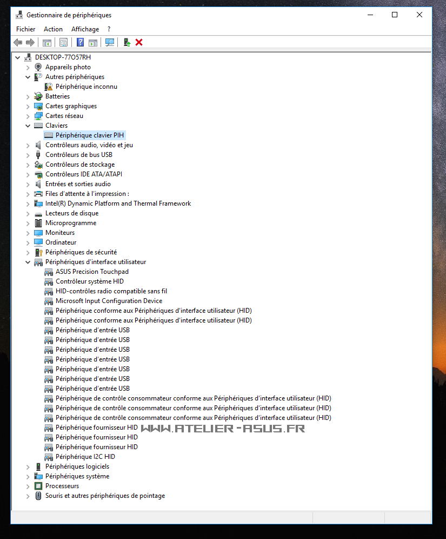Select Microsoft Input Configuration Device

click(109, 301)
